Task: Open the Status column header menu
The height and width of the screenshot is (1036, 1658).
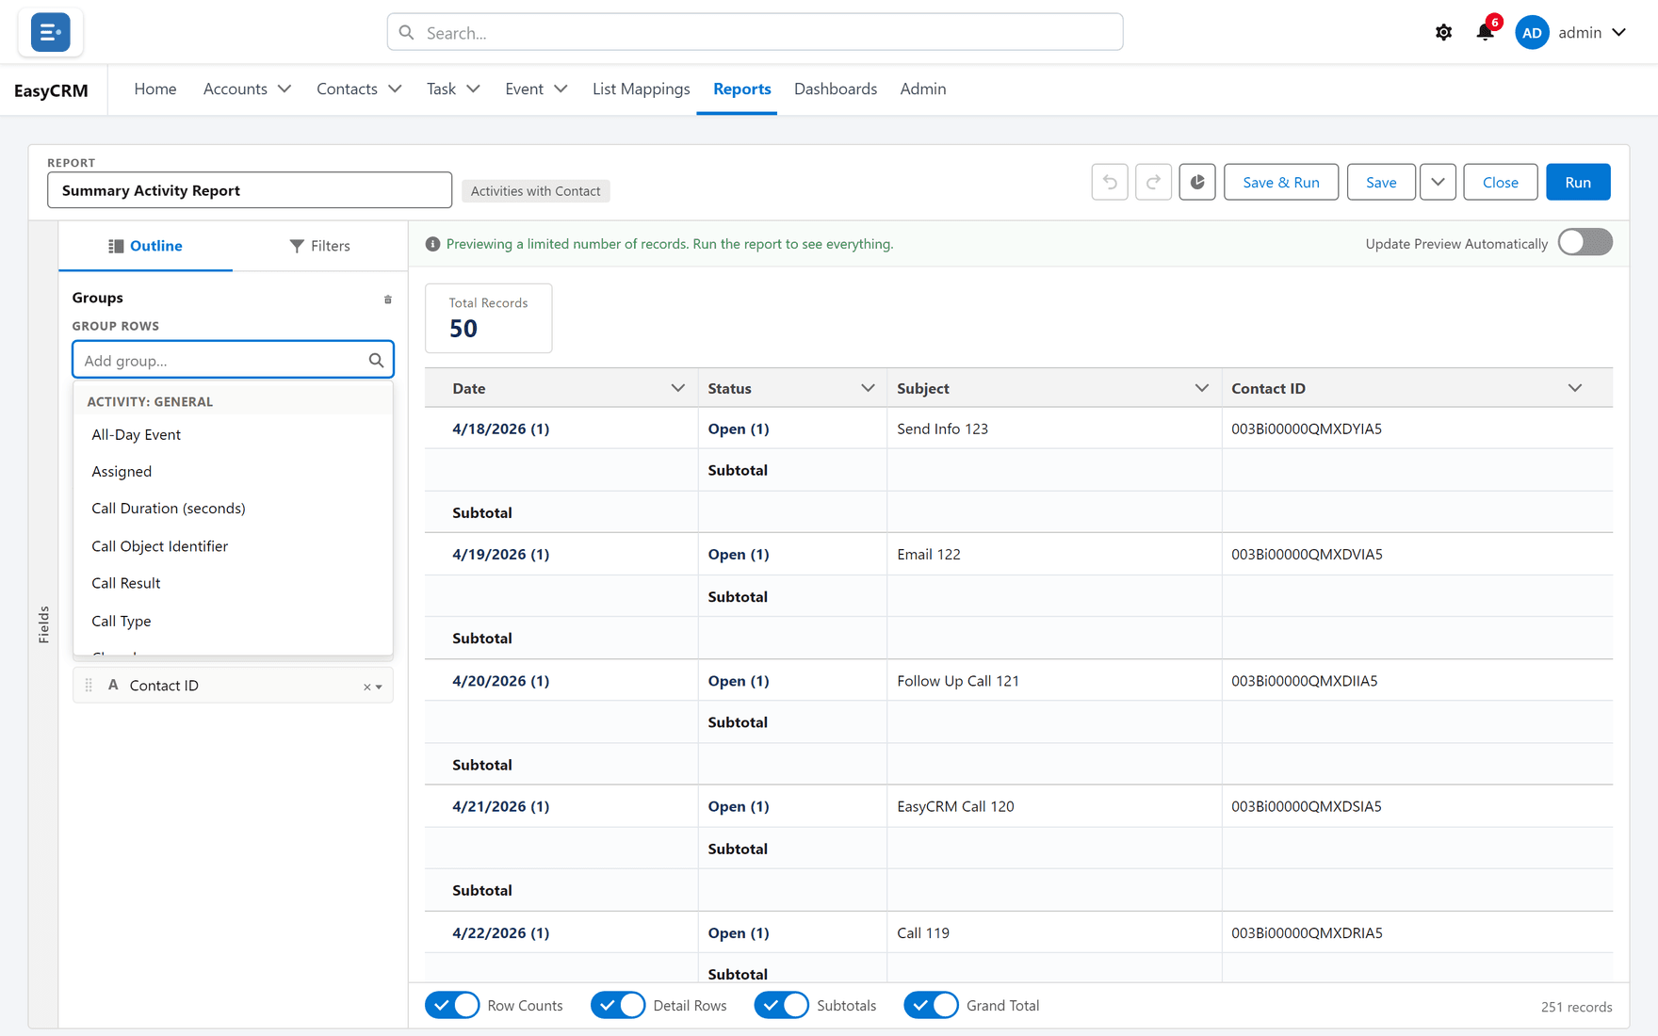Action: (868, 388)
